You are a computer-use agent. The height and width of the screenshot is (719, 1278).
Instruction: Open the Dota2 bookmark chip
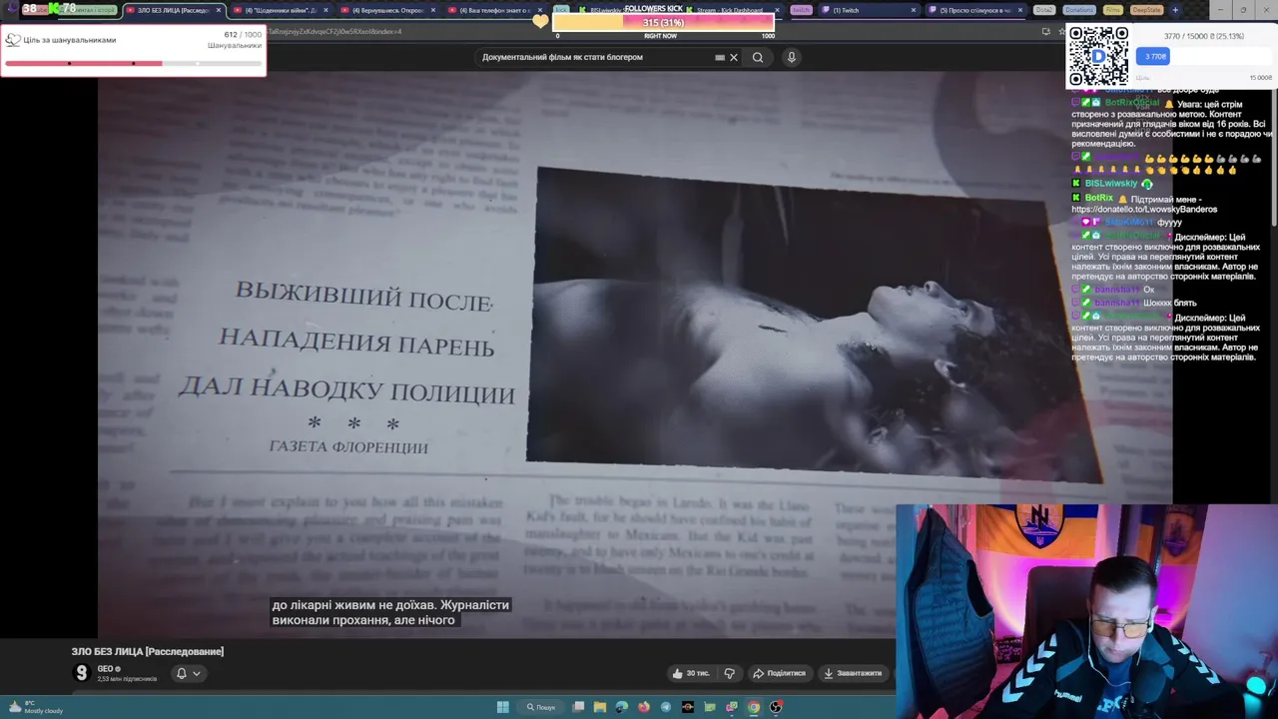[1044, 10]
